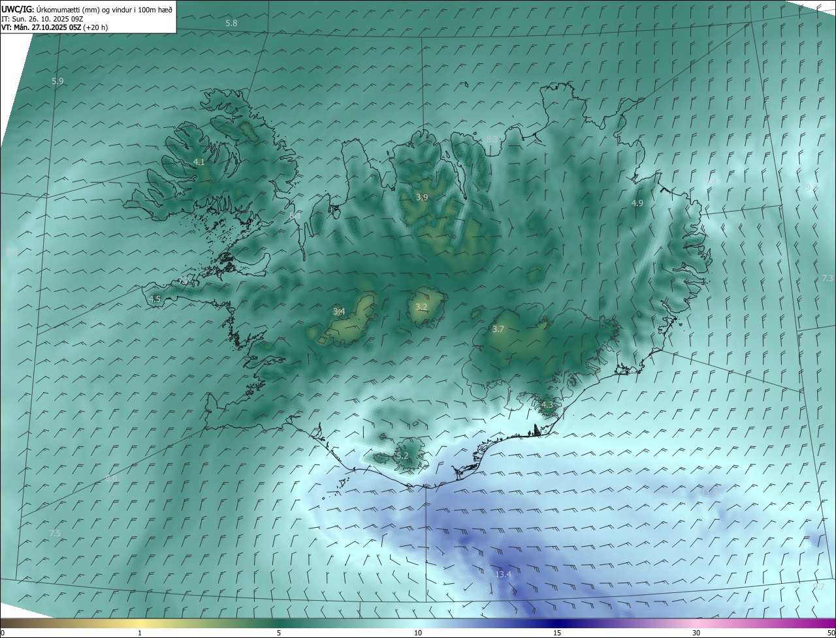Click the 5.2 value label near the south coast

pyautogui.click(x=402, y=455)
